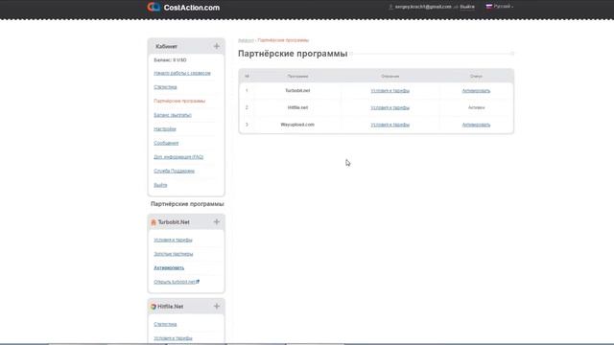Click the Статус column header
Viewport: 614px width, 345px height.
pyautogui.click(x=476, y=77)
